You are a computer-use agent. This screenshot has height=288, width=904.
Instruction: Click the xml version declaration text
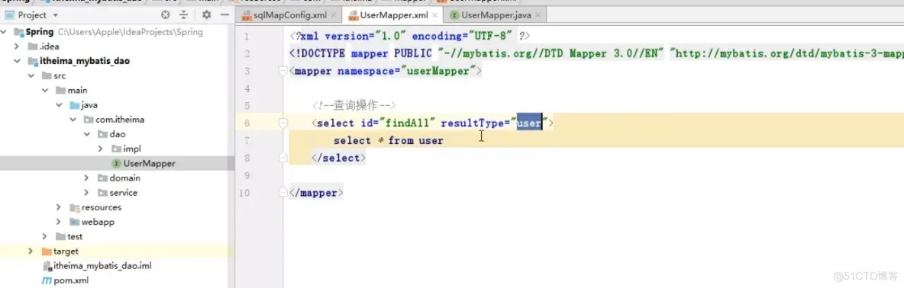coord(409,37)
